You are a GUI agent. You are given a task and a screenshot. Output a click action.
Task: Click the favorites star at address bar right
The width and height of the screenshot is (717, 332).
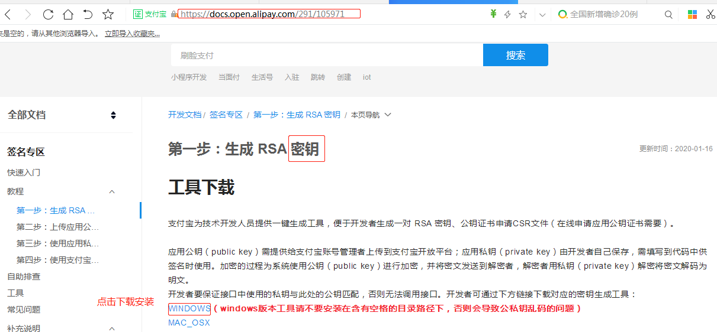523,14
